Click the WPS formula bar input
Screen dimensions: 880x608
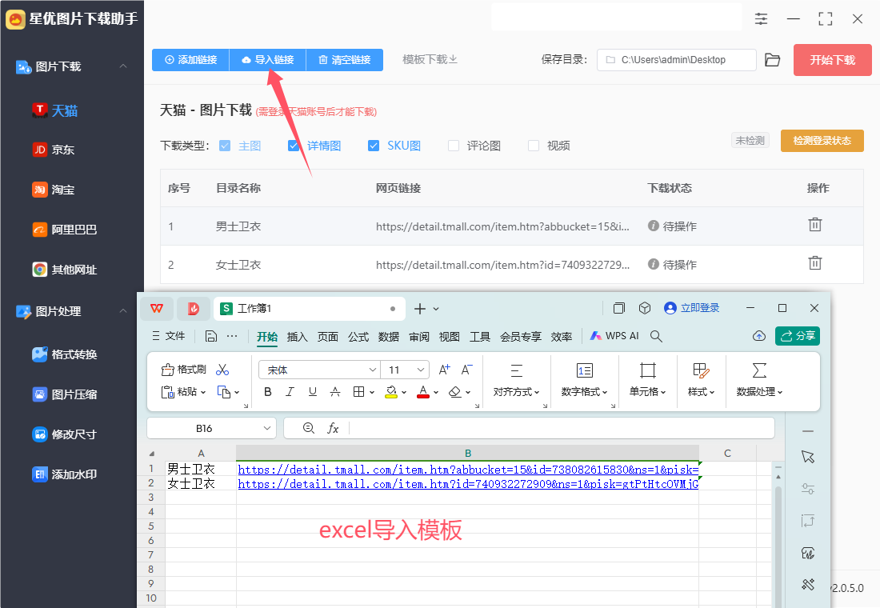coord(562,428)
